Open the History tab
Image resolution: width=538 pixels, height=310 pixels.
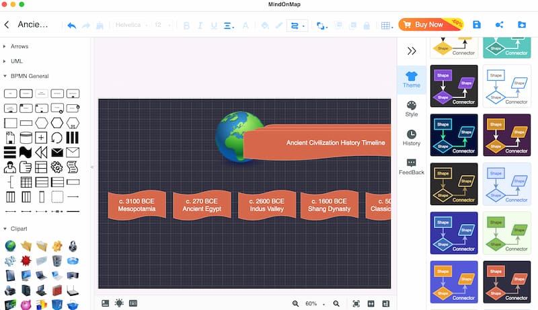[412, 138]
